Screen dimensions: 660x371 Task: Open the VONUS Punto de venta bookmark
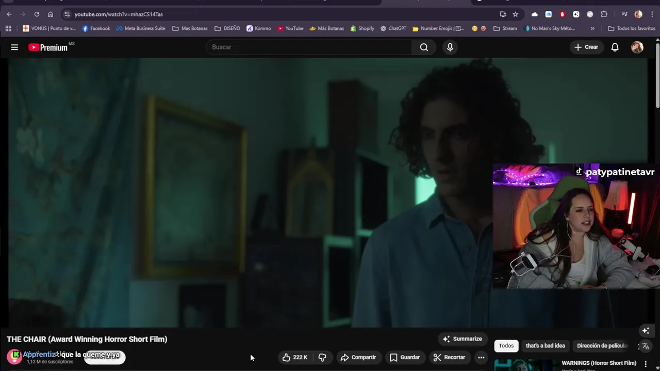coord(49,28)
